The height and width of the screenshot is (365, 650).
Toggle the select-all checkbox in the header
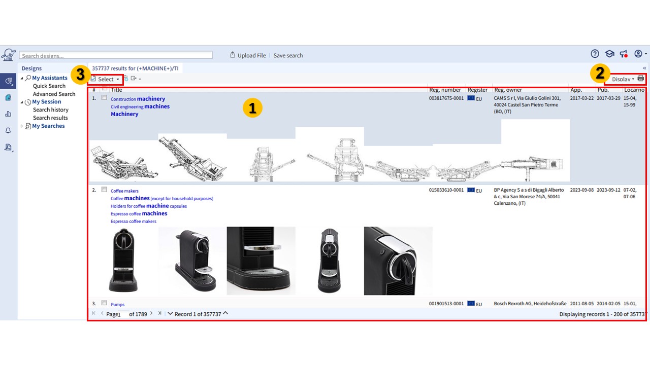click(104, 89)
